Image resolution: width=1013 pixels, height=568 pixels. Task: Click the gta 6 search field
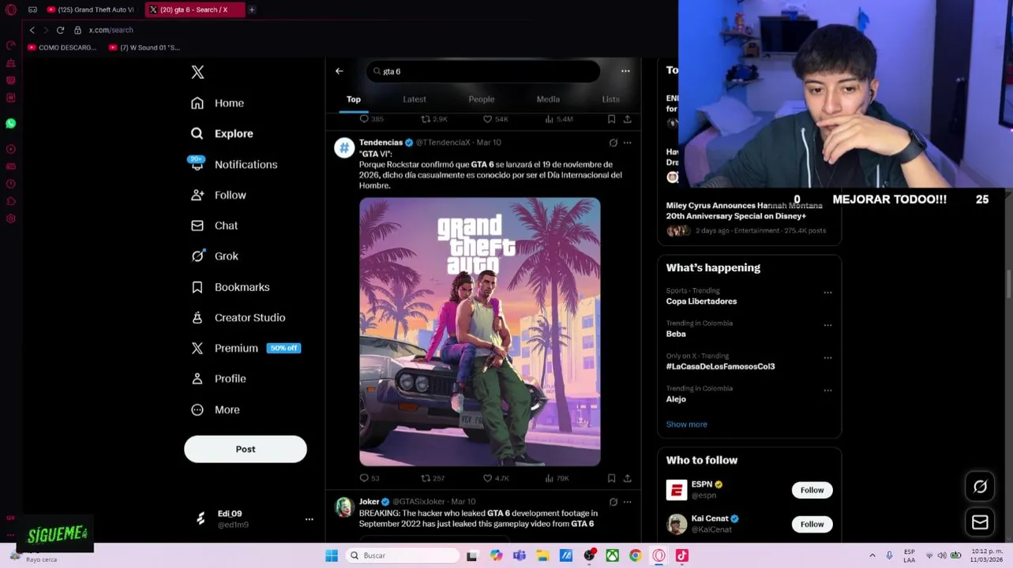483,71
